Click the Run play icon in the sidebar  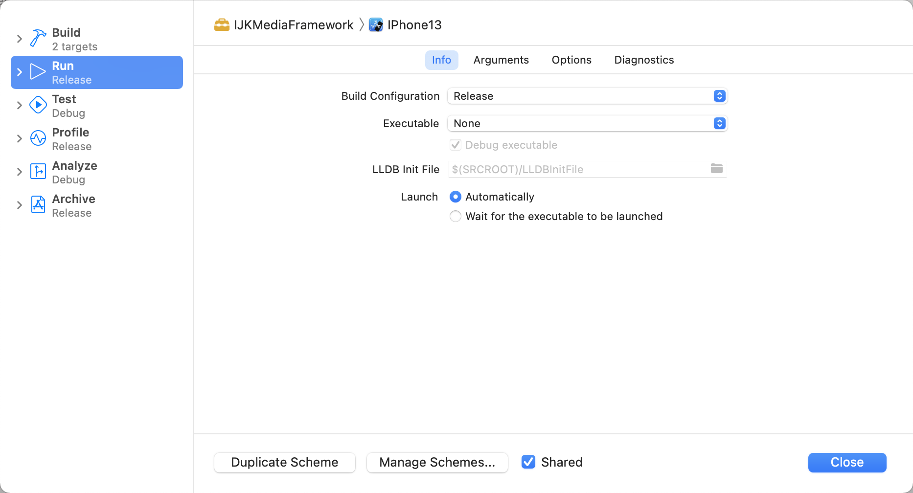(38, 71)
